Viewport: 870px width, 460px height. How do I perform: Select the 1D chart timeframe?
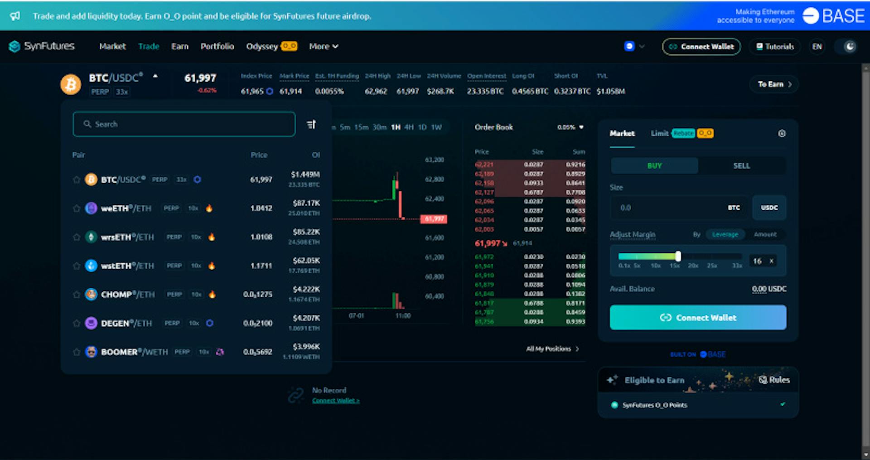click(422, 127)
